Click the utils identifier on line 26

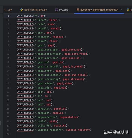[x=53, y=122]
